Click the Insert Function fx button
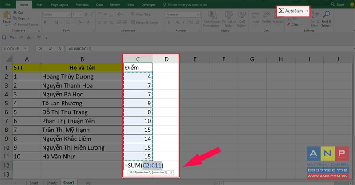 pyautogui.click(x=59, y=49)
